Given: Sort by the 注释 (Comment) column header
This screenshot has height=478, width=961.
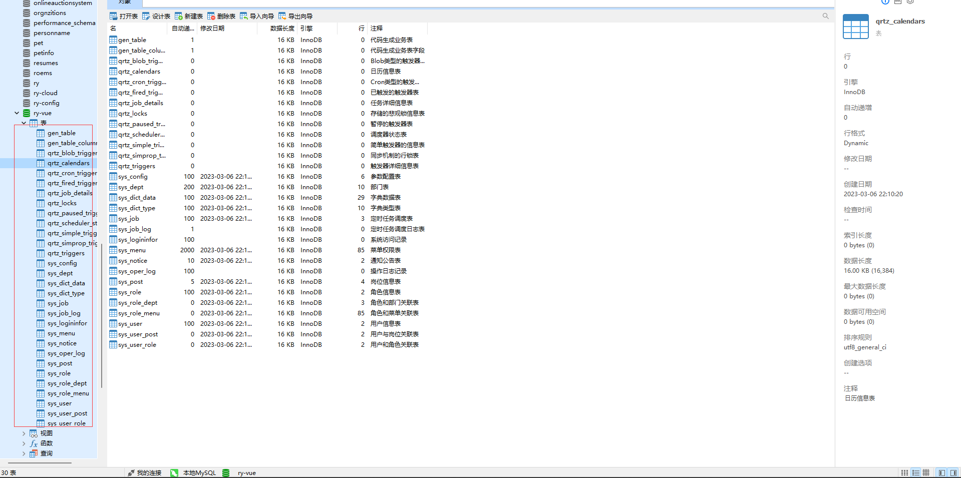Looking at the screenshot, I should [398, 29].
